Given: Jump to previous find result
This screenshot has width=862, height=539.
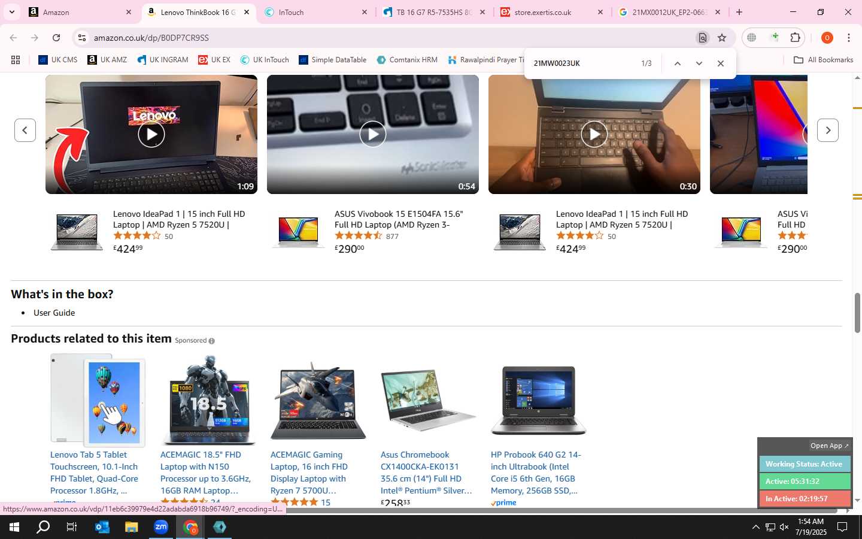Looking at the screenshot, I should (677, 63).
